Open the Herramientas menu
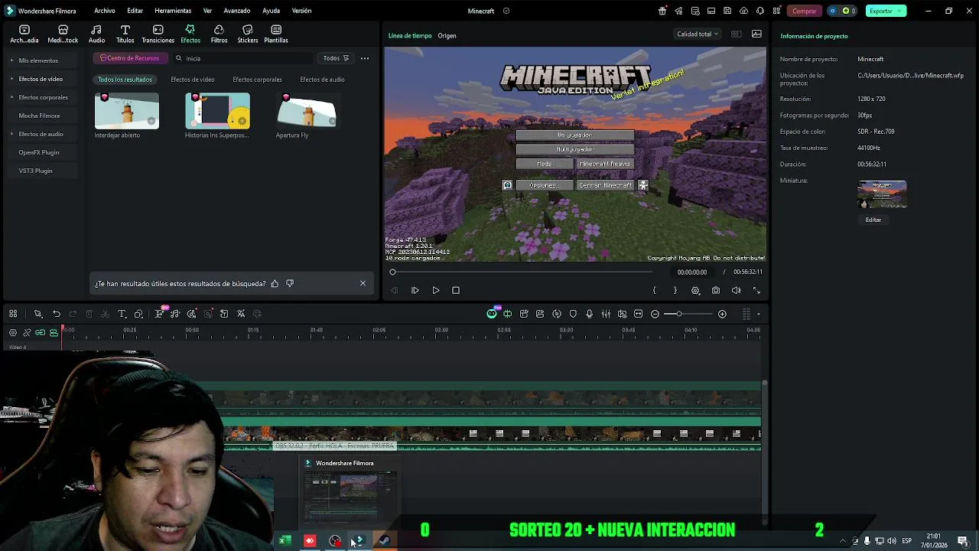The height and width of the screenshot is (551, 979). pos(173,11)
